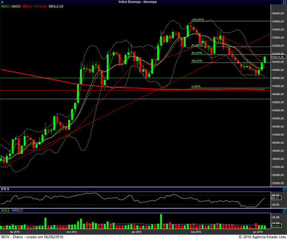Image resolution: width=287 pixels, height=239 pixels.
Task: Click the mai 2016 date axis label
Action: [196, 232]
